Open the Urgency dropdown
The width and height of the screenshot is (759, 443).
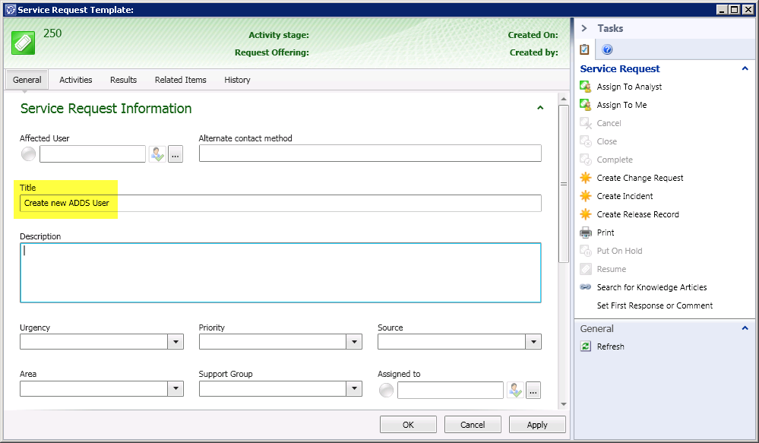176,342
